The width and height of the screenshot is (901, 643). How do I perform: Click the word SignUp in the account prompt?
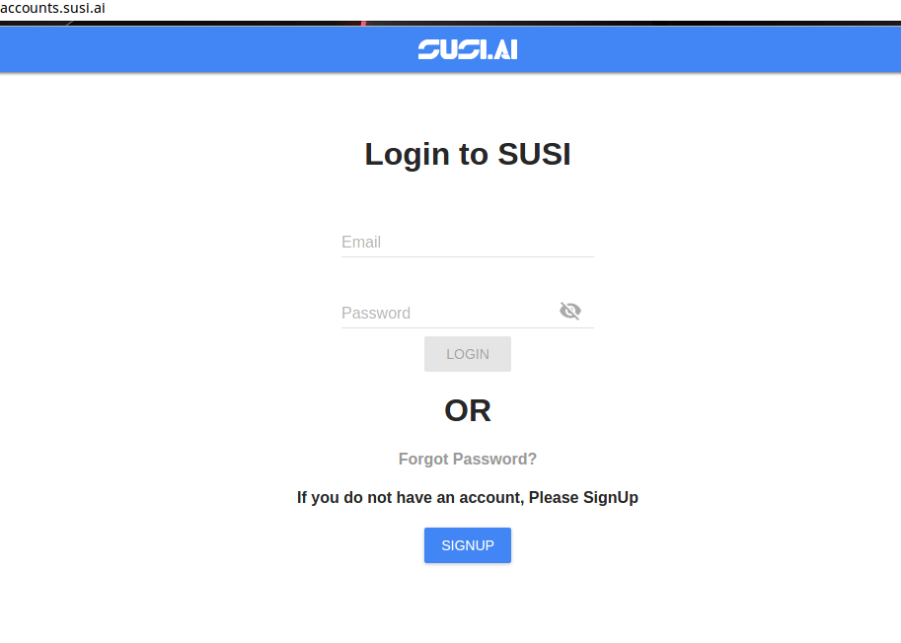coord(610,497)
